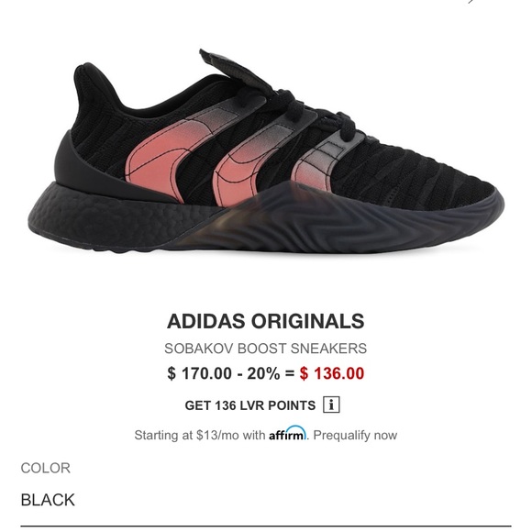532x532 pixels.
Task: Click the GET 136 LVR POINTS text
Action: pos(250,405)
